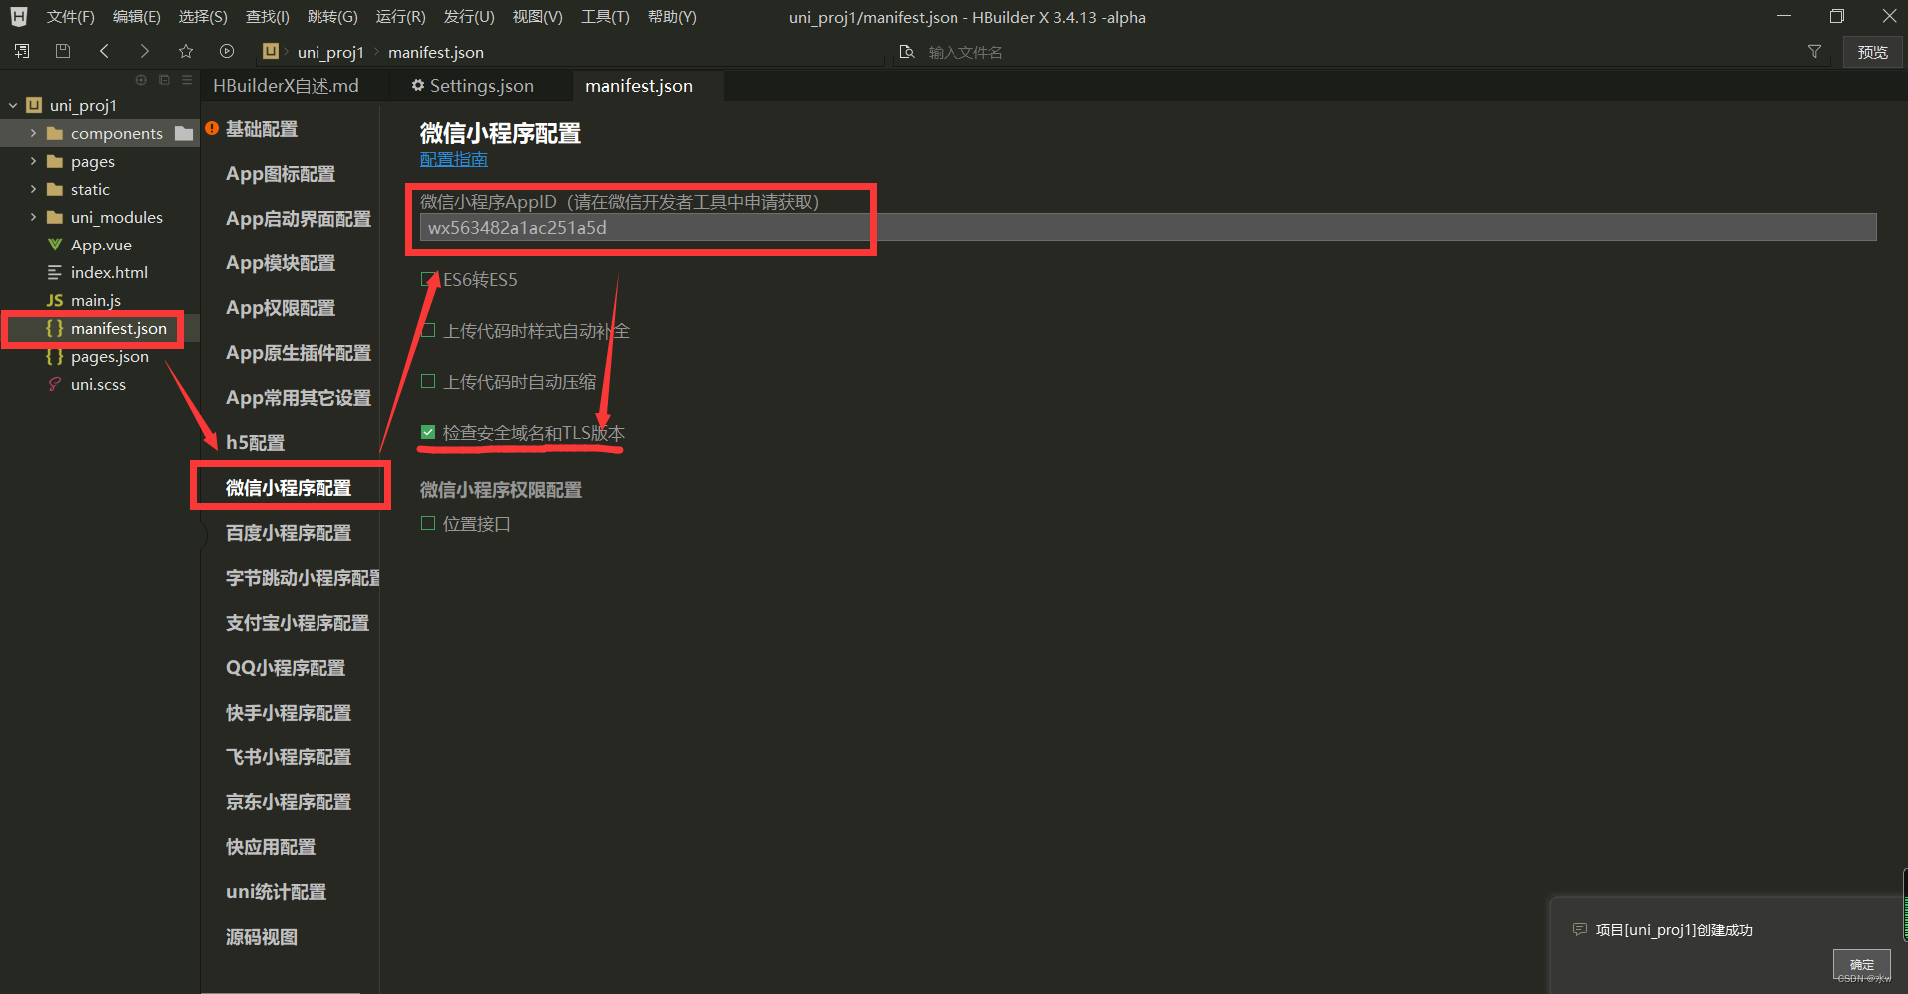Click the App.vue green Vue icon
Image resolution: width=1908 pixels, height=994 pixels.
click(x=55, y=245)
